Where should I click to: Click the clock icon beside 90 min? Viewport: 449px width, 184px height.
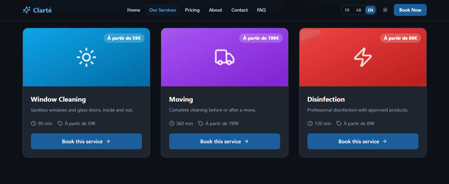(x=33, y=123)
